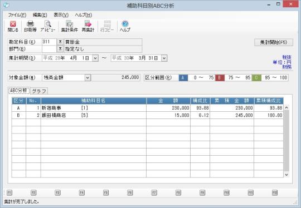Click the A range upper value 75
This screenshot has width=301, height=208.
[x=211, y=77]
